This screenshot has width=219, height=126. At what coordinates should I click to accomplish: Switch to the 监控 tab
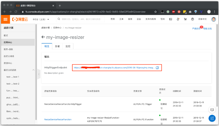68,46
